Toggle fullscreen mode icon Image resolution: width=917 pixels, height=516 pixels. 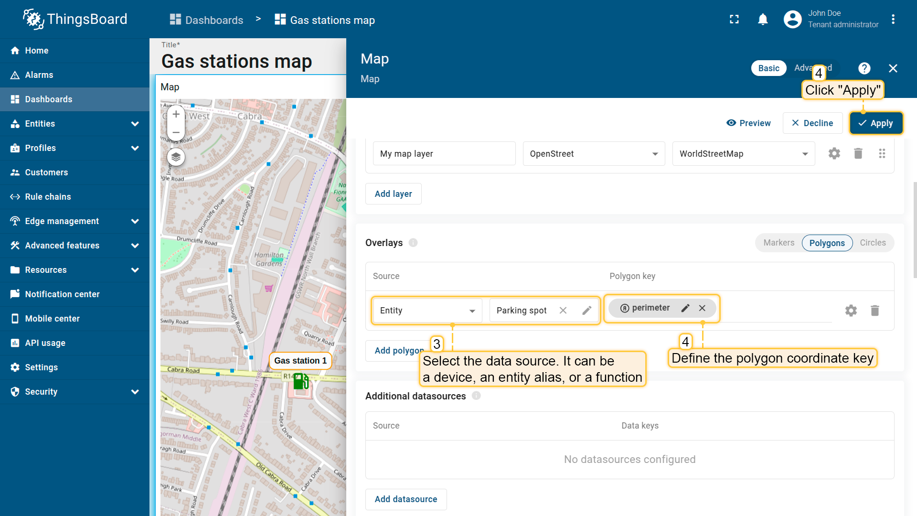[x=734, y=20]
